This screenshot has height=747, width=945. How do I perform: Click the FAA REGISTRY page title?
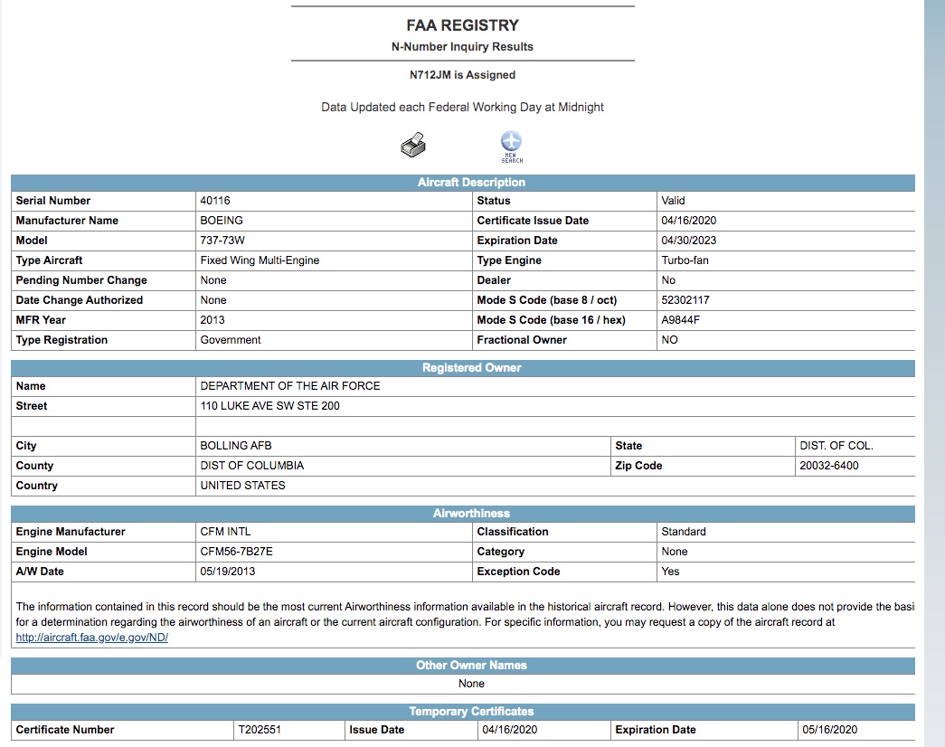coord(462,25)
